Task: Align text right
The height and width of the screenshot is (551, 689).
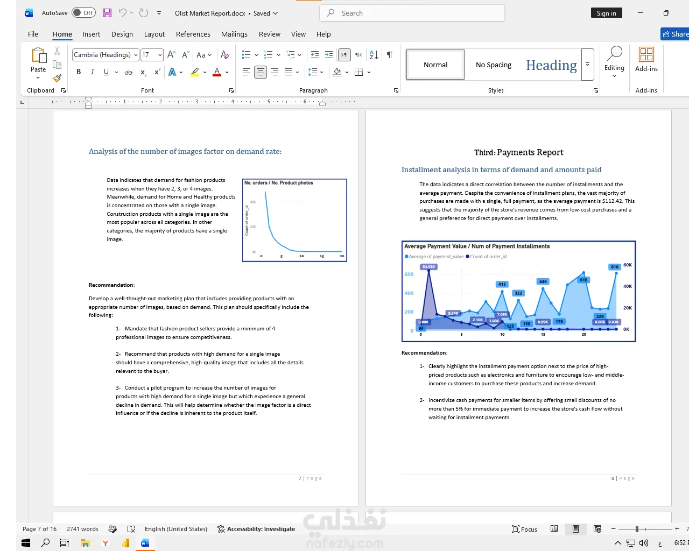Action: (x=275, y=72)
